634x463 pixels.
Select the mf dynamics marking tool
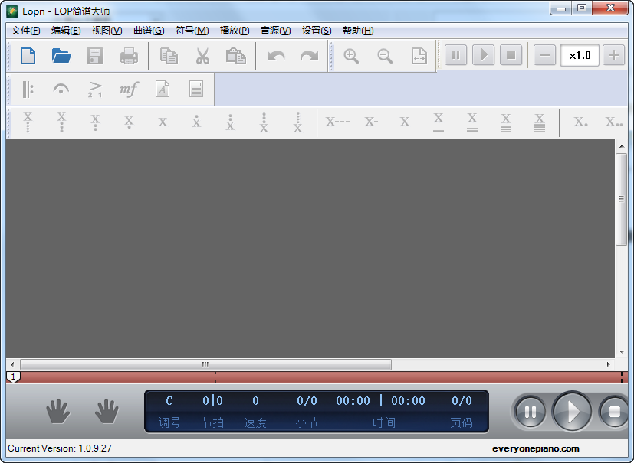128,90
